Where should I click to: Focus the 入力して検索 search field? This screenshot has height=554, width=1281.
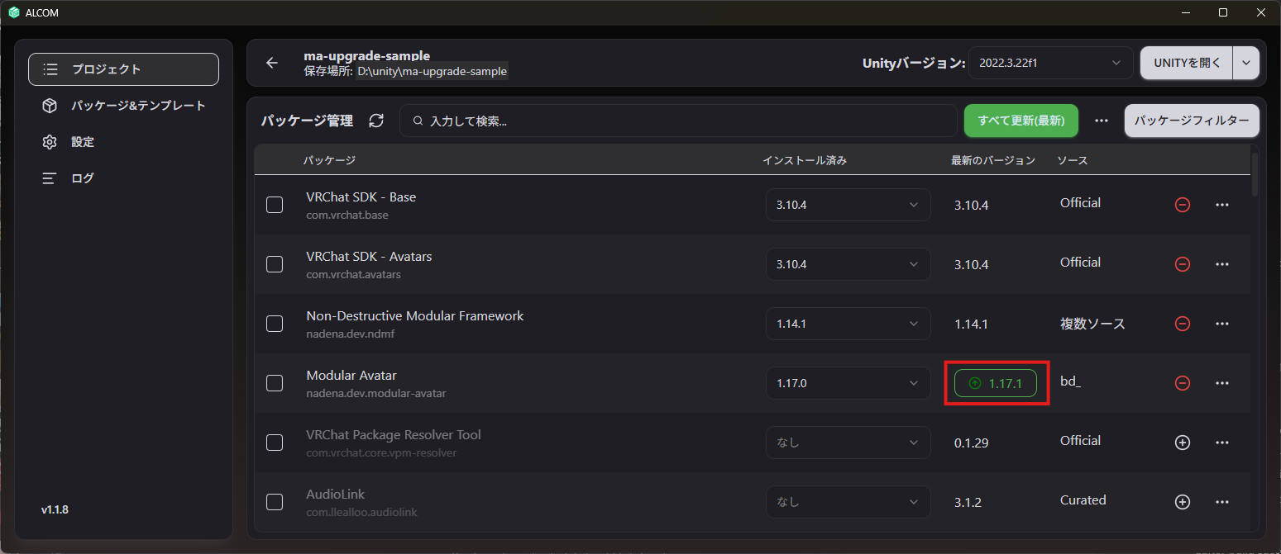pyautogui.click(x=678, y=121)
